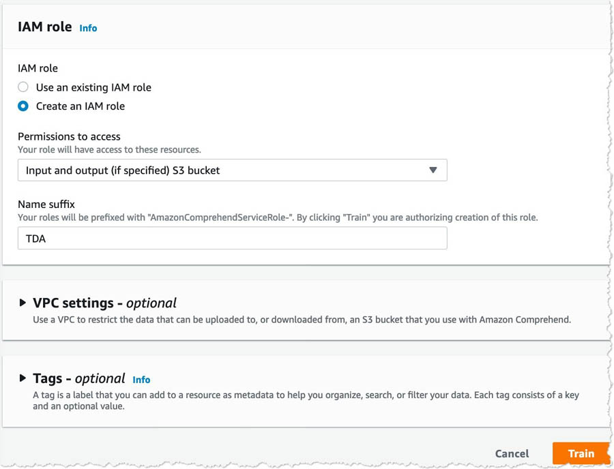Screen dimensions: 614x469
Task: Click the 'Tags - optional' heading text
Action: click(x=79, y=378)
